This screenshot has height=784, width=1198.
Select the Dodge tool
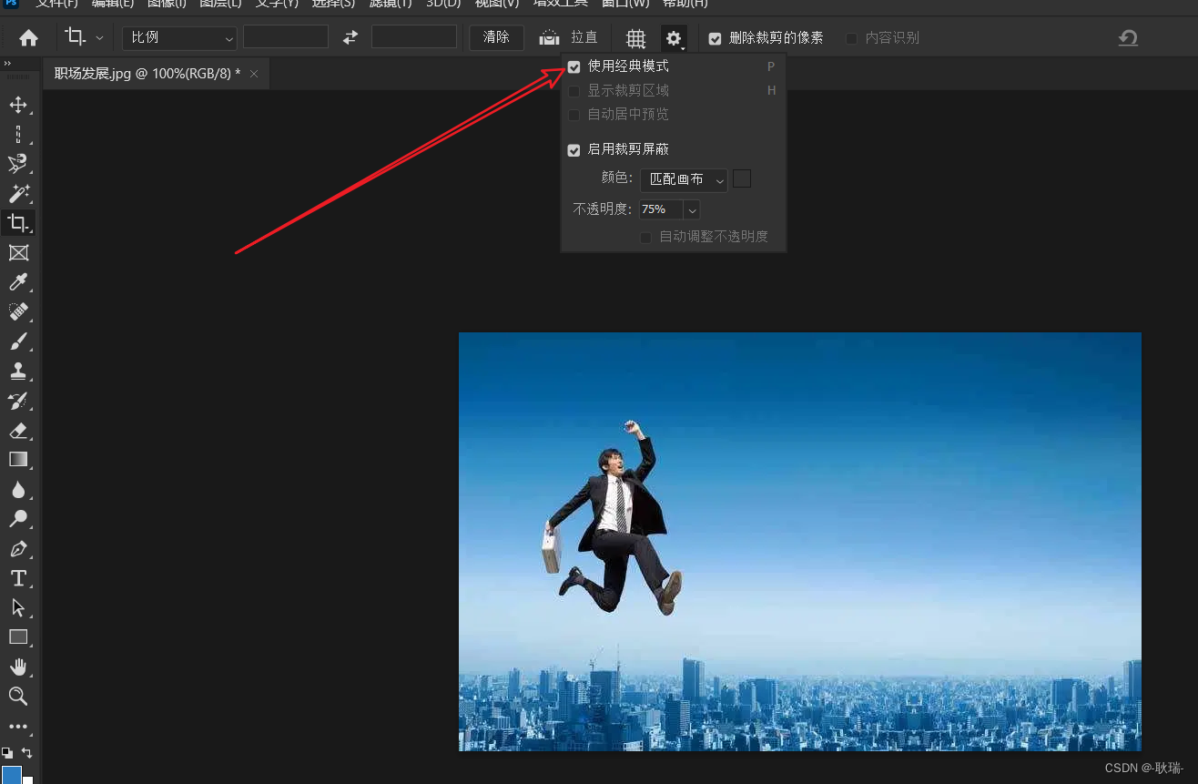18,519
